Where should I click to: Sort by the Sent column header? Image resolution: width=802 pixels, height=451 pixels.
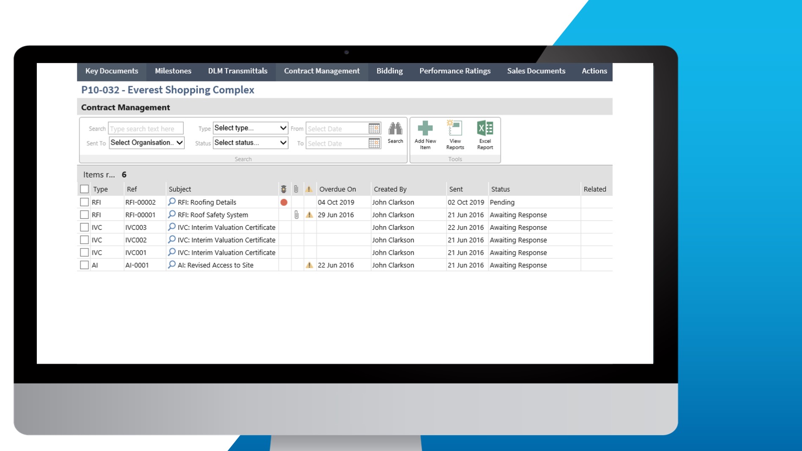click(x=456, y=189)
